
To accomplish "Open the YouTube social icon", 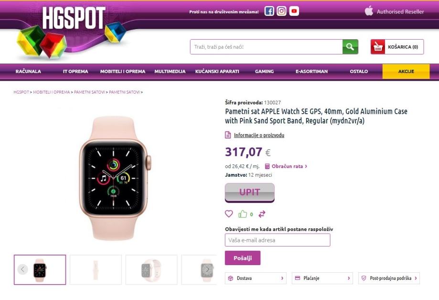I will (294, 11).
